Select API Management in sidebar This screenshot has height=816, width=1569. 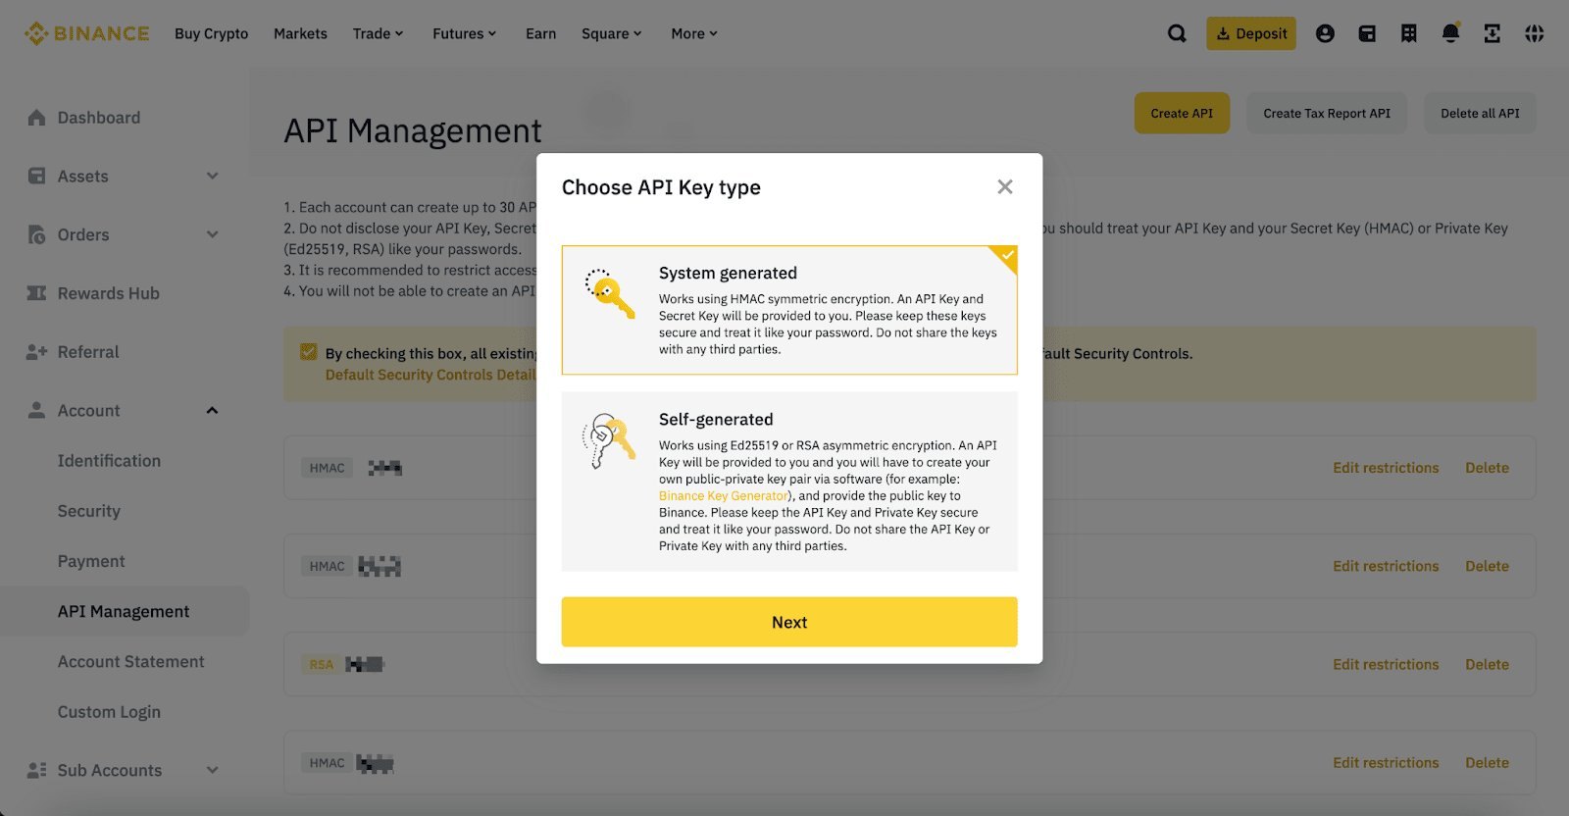[x=124, y=611]
